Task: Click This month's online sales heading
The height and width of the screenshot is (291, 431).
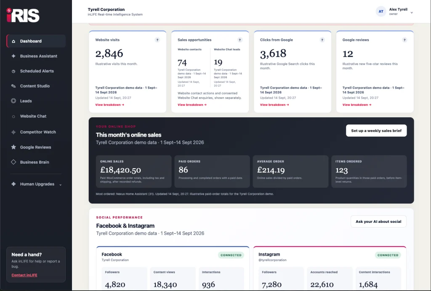Action: pyautogui.click(x=129, y=135)
